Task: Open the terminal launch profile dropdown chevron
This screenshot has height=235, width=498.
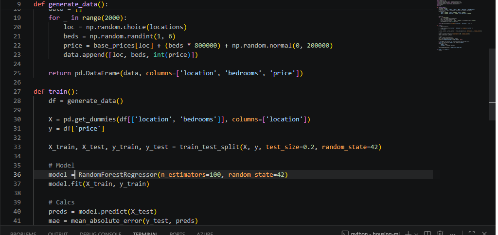Action: coord(416,234)
